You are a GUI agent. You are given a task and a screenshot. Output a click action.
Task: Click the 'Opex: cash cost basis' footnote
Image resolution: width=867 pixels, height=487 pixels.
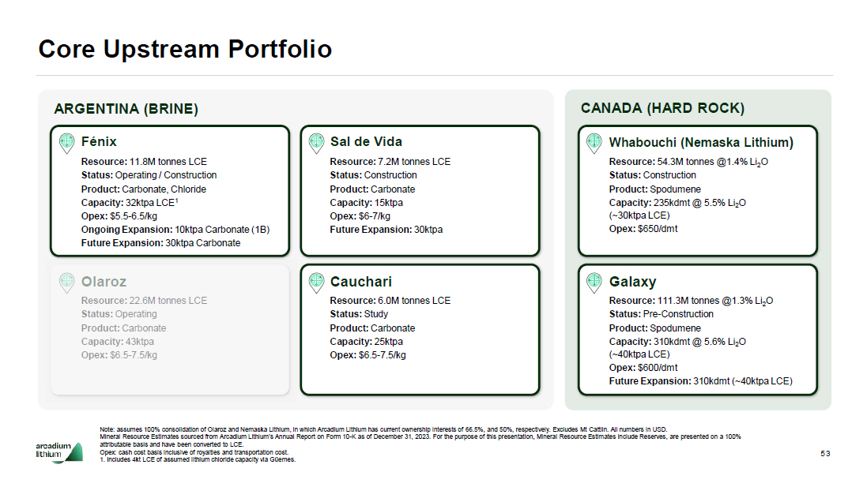[x=194, y=452]
